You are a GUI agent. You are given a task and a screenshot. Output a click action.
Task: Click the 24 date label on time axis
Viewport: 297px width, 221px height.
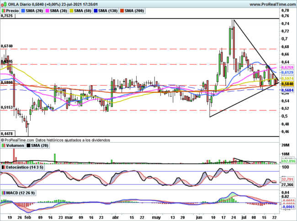click(x=234, y=217)
